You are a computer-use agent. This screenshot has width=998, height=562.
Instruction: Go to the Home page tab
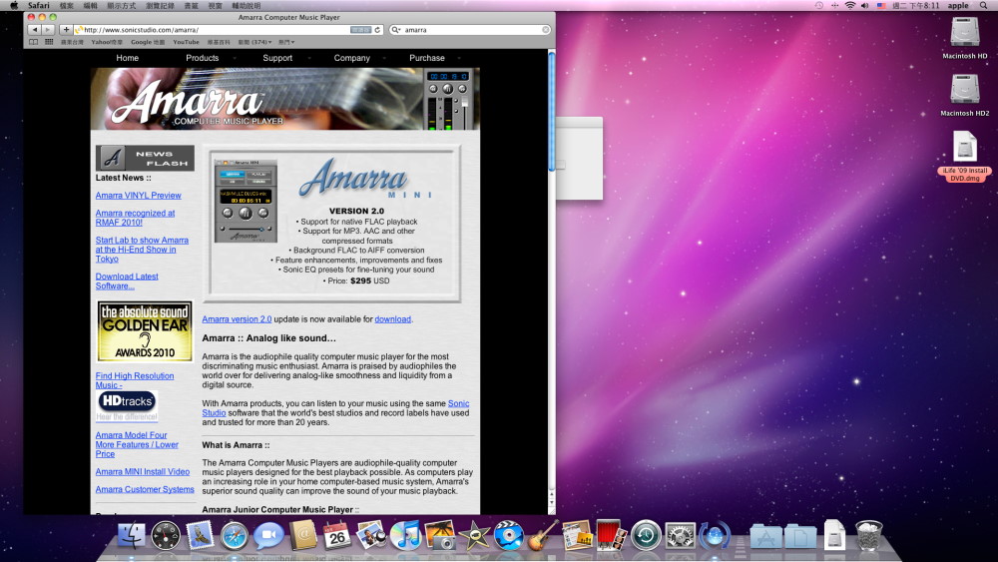click(x=128, y=58)
